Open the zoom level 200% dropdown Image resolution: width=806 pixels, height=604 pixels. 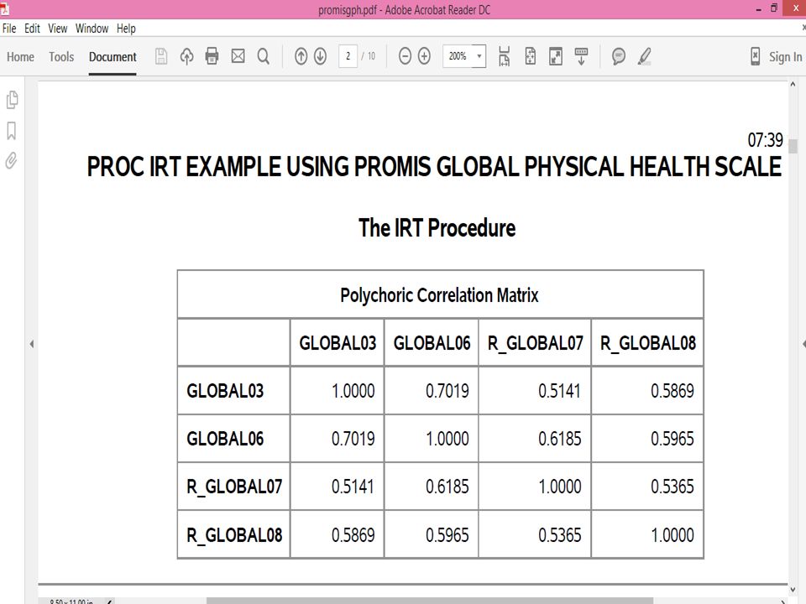point(479,56)
